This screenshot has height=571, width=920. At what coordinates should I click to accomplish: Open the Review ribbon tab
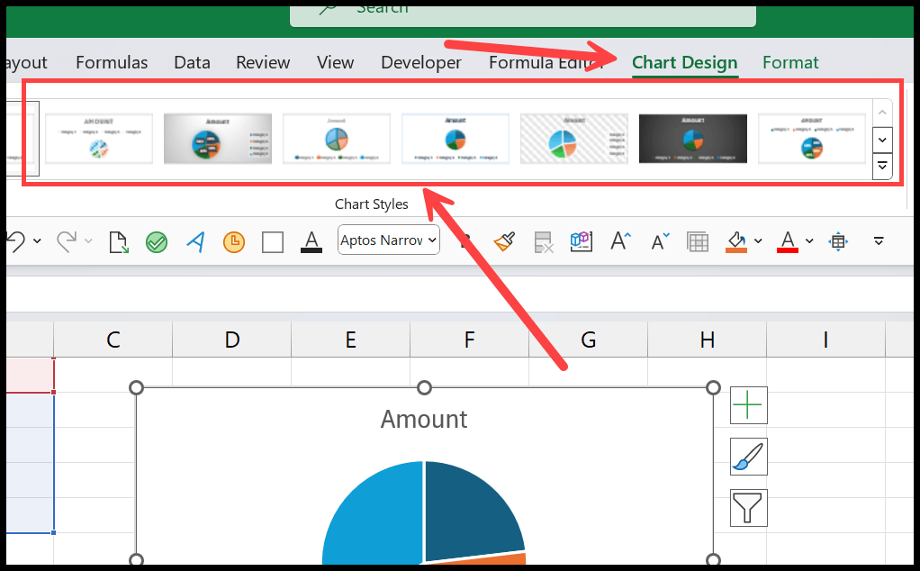(x=263, y=62)
